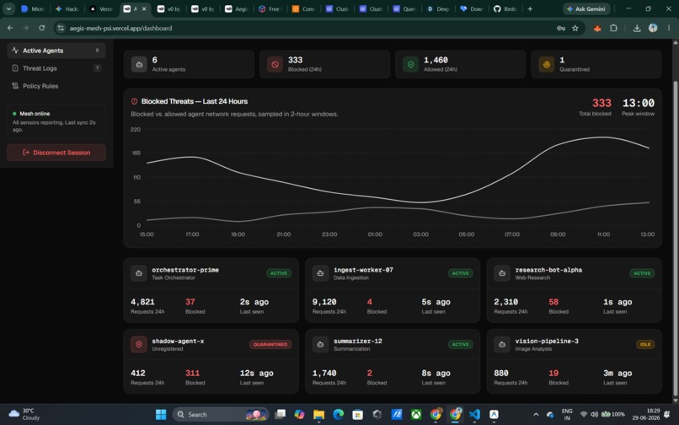
Task: Click the 13:00 Peak window value
Action: point(639,103)
